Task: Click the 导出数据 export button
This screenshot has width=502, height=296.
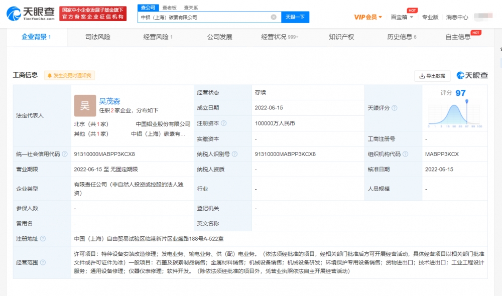Action: 432,76
